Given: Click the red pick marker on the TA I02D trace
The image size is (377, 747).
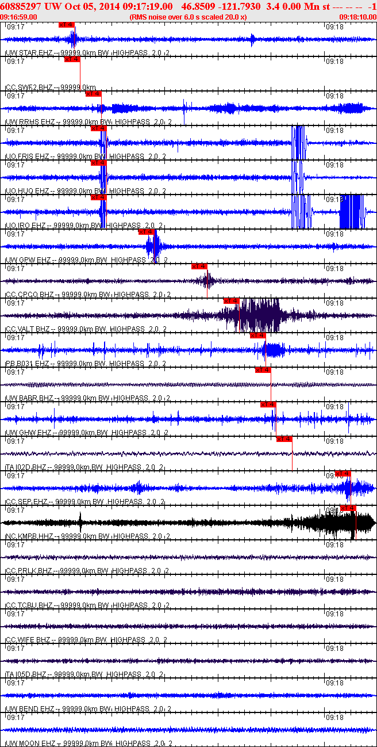Looking at the screenshot, I should pos(284,439).
